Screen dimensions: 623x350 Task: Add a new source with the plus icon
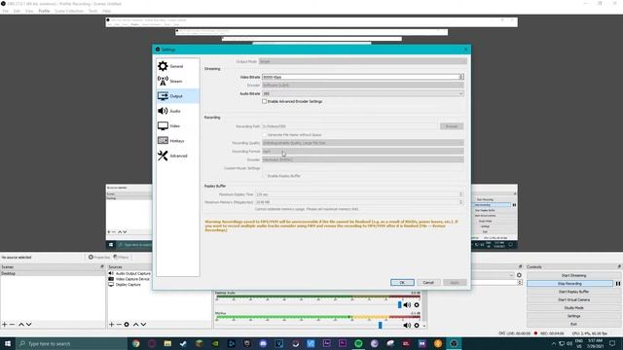tap(111, 324)
